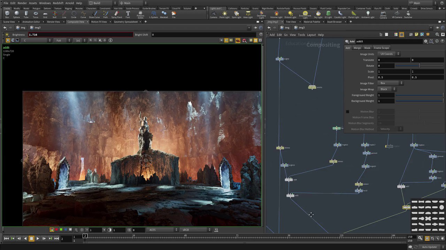Create a Camera from the shelf
This screenshot has width=446, height=250.
pos(213,15)
